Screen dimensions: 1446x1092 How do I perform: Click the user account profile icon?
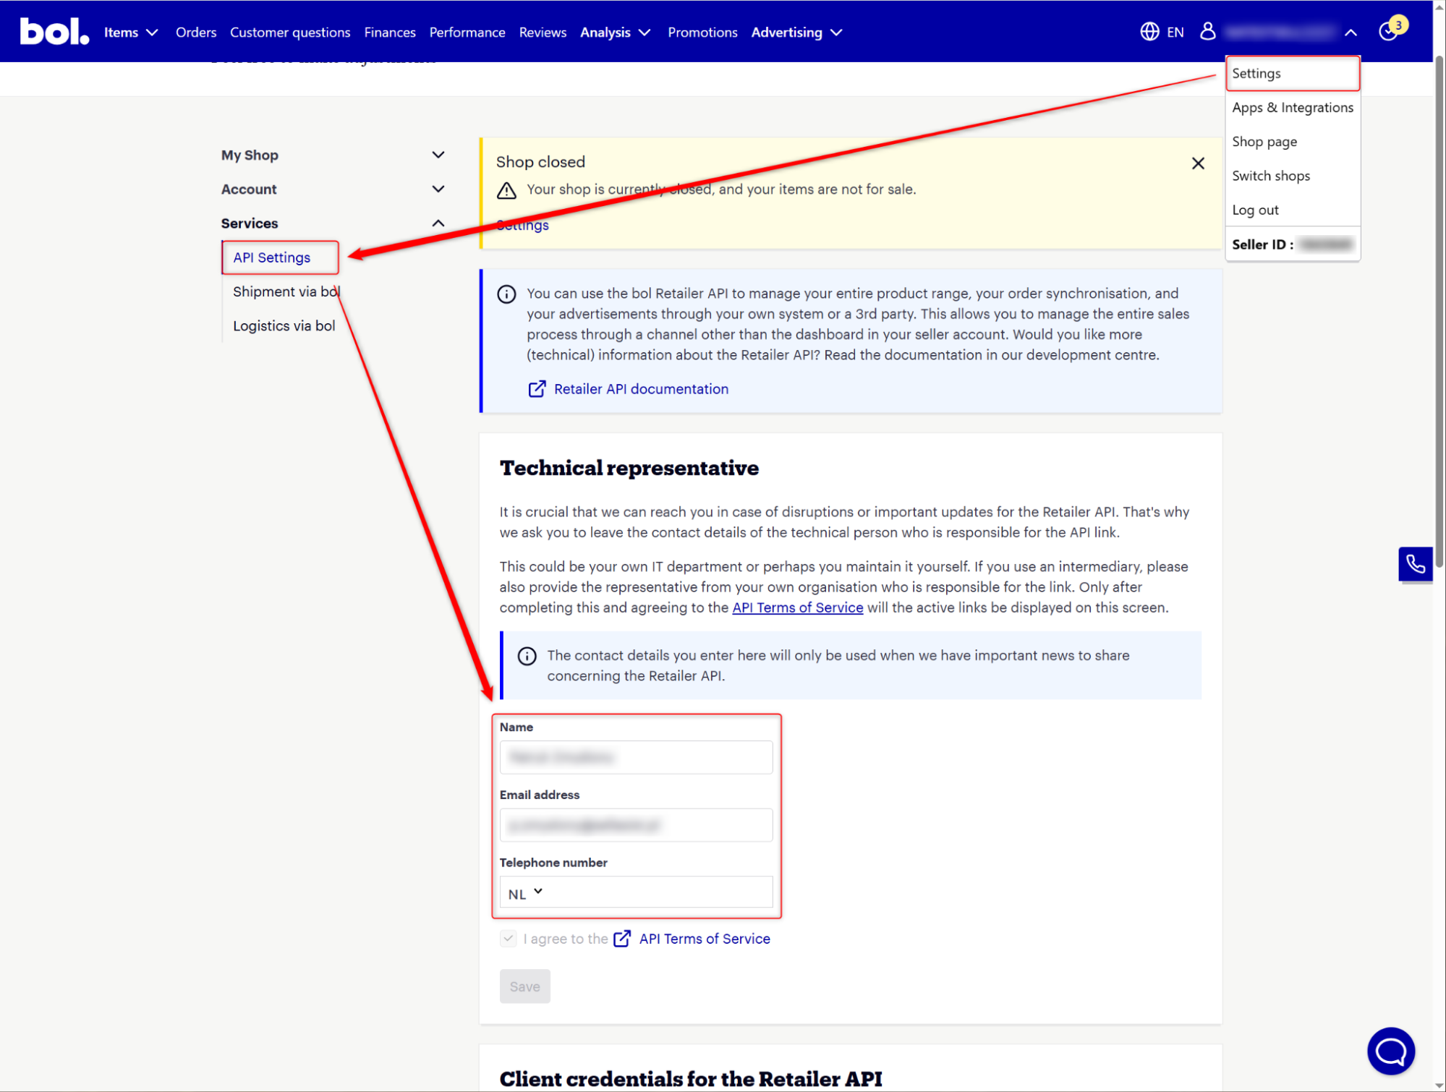[1207, 31]
